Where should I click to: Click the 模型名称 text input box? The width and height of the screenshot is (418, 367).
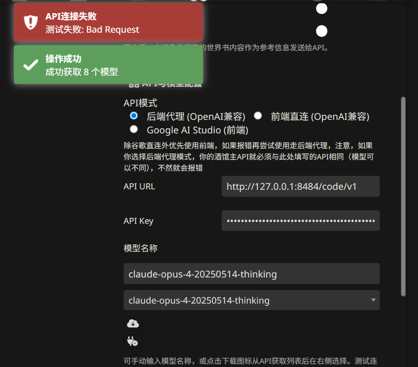click(x=251, y=274)
